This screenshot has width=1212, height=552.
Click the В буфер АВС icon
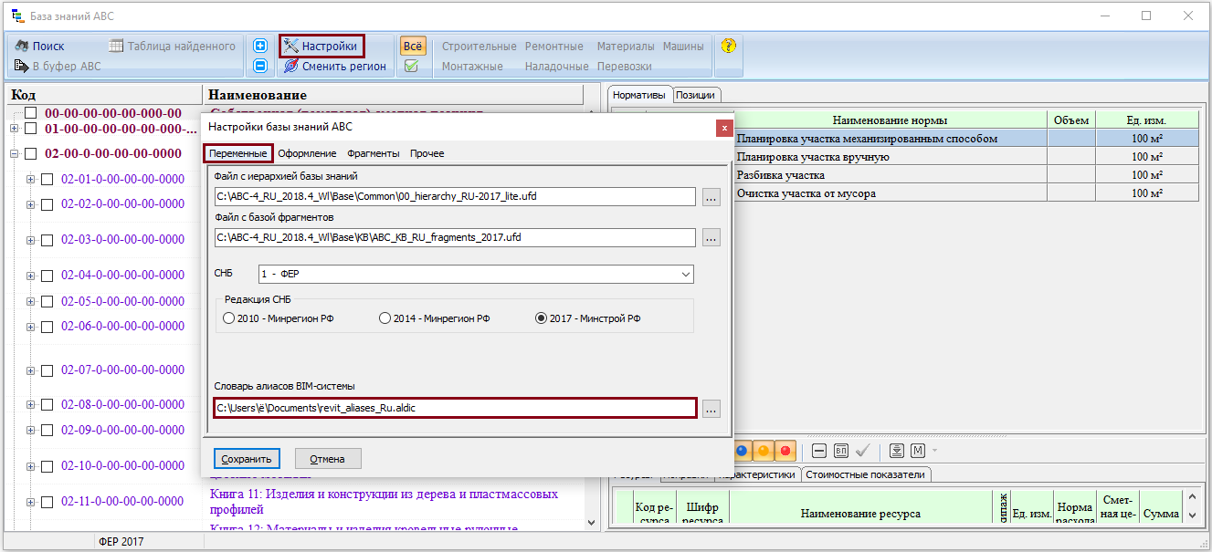pos(22,66)
